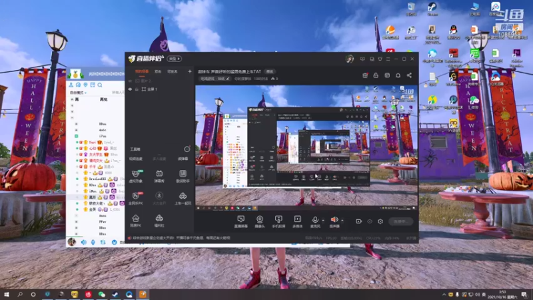
Task: Open the 虚拟形象 virtual avatar tool
Action: pos(136,176)
